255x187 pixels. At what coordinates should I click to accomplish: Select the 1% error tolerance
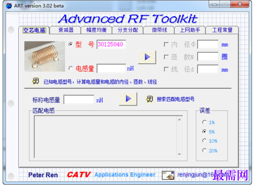click(204, 122)
